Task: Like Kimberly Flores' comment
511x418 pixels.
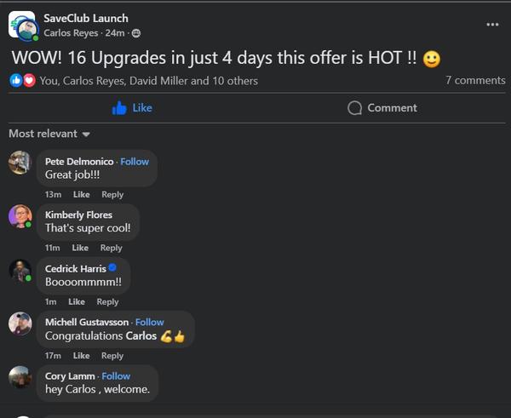Action: click(x=80, y=248)
